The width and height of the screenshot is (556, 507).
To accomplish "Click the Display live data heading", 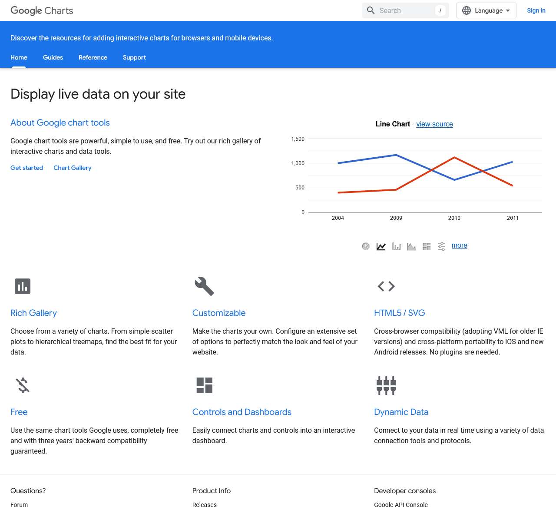I will [98, 94].
